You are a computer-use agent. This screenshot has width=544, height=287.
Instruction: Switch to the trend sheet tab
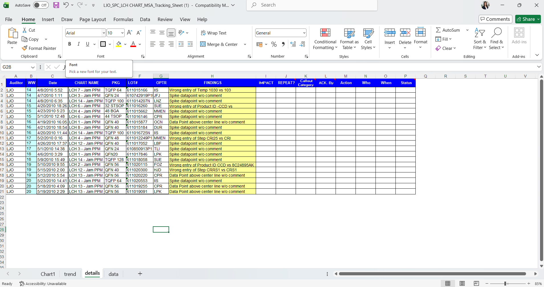tap(70, 274)
